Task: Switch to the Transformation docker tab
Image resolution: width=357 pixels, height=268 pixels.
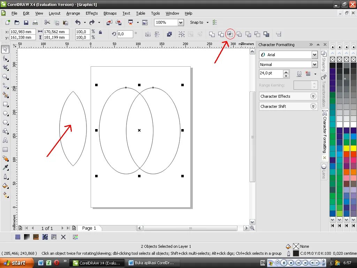Action: tap(324, 91)
